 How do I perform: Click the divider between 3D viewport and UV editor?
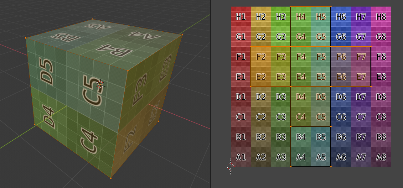pos(210,94)
